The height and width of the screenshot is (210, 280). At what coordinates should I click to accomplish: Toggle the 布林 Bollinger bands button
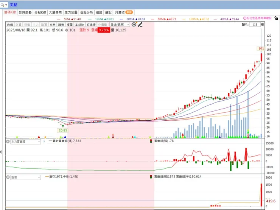point(53,25)
